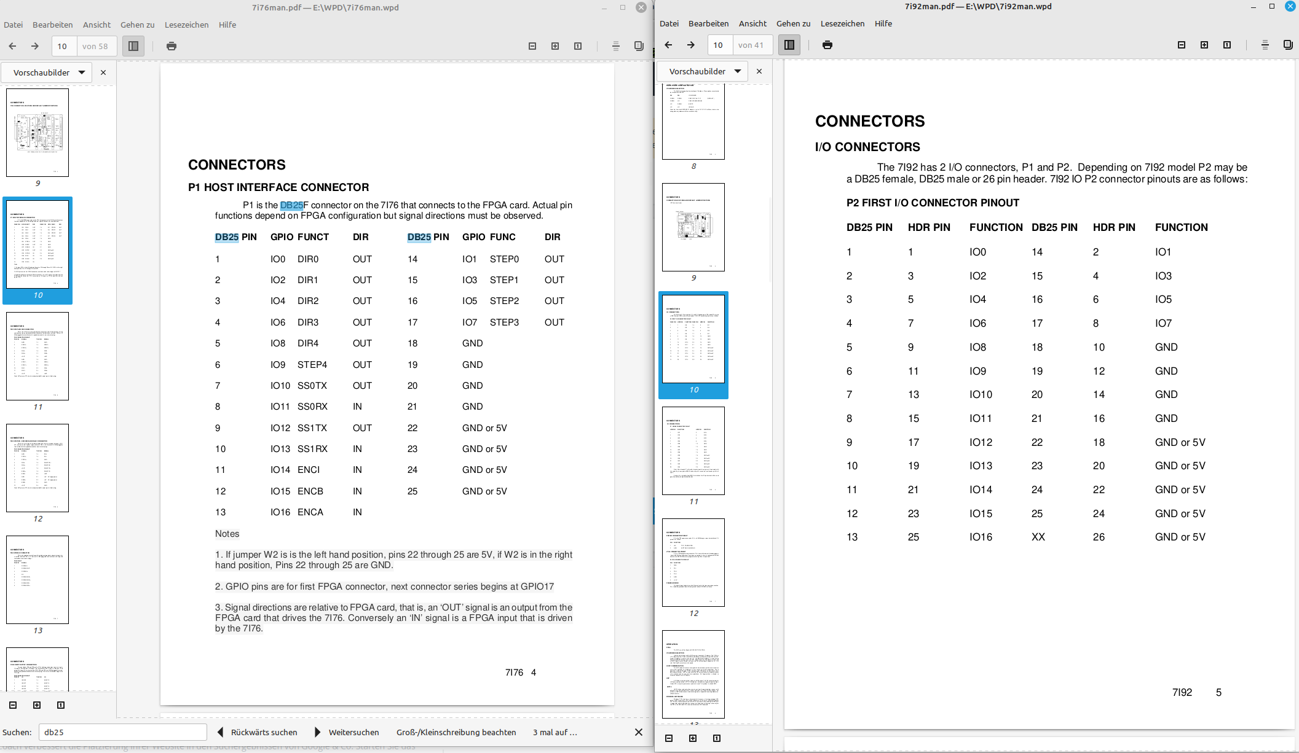Image resolution: width=1299 pixels, height=753 pixels.
Task: Go to next page in 7i76man window
Action: tap(35, 46)
